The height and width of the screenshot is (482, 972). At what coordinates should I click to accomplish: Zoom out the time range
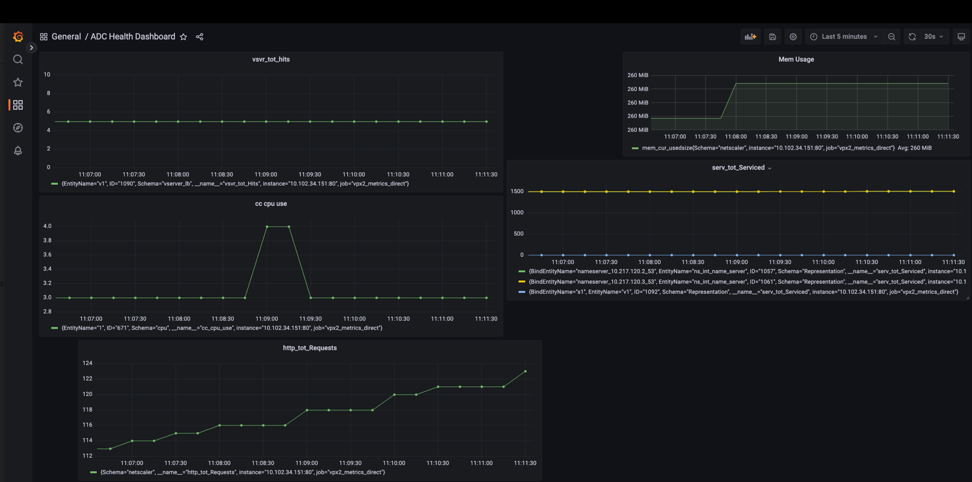[891, 37]
